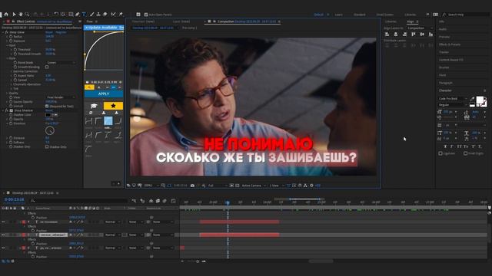Hide the bottom text layer eye
Viewport: 492px width, 276px height.
pyautogui.click(x=3, y=248)
